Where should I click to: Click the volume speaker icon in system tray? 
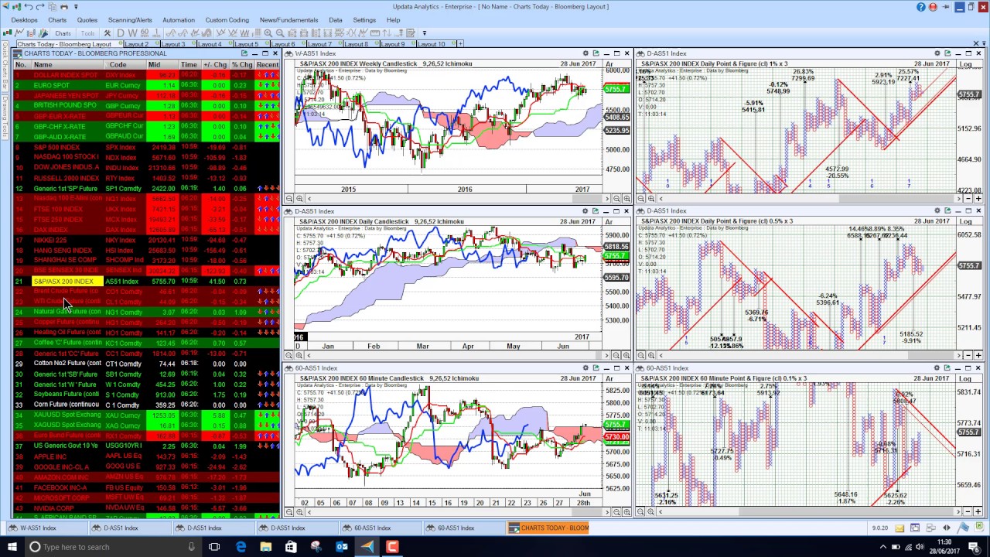coord(920,547)
